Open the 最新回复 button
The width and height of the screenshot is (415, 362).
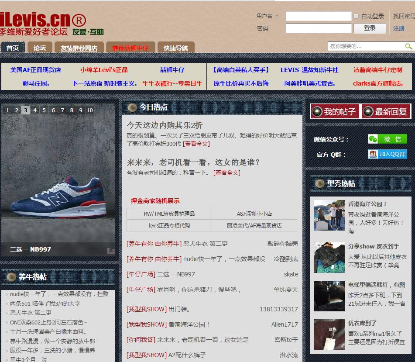(386, 111)
